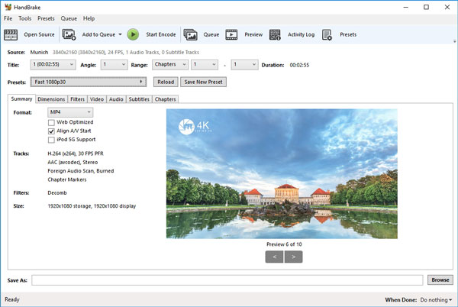
Task: Show next preview image arrow
Action: pos(294,257)
